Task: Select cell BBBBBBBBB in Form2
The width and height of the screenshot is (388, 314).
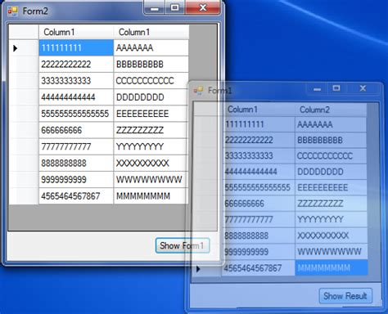Action: click(151, 65)
